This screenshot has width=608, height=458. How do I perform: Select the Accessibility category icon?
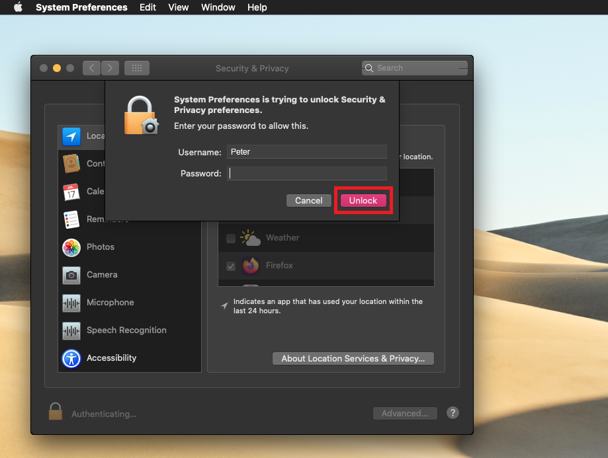pyautogui.click(x=71, y=358)
